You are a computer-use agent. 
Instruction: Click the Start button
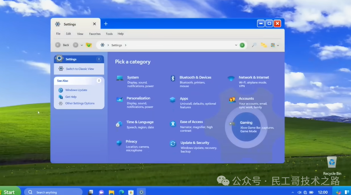coord(9,192)
